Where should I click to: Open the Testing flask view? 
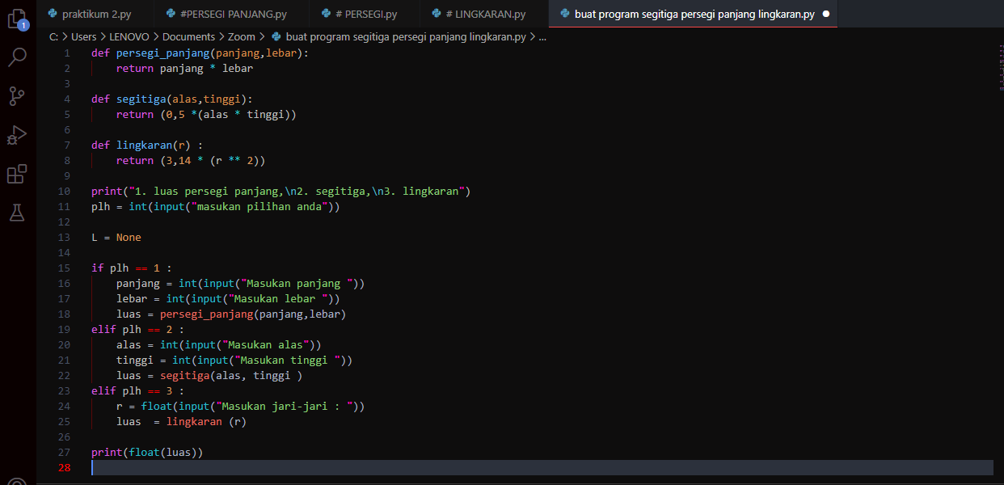tap(17, 213)
